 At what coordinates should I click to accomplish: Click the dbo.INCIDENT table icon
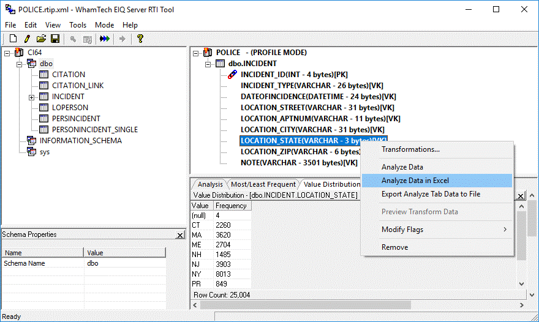point(220,64)
